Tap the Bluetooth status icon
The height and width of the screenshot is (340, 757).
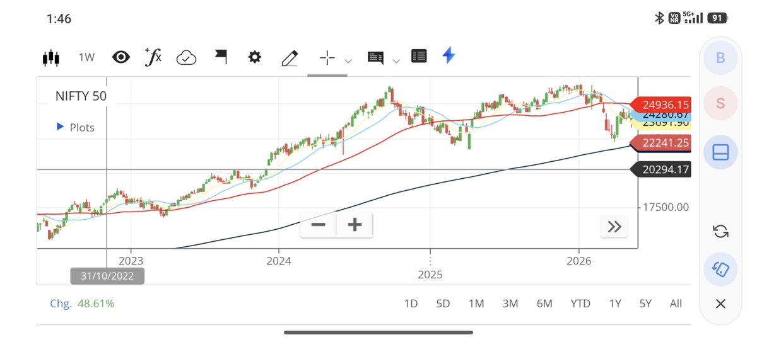(x=659, y=18)
